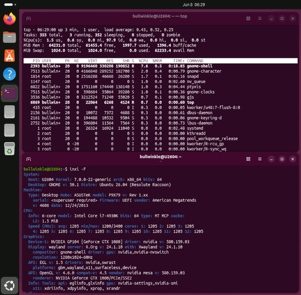Click the 'MiB Swap:' line in top
301x295 pixels.
click(x=109, y=51)
